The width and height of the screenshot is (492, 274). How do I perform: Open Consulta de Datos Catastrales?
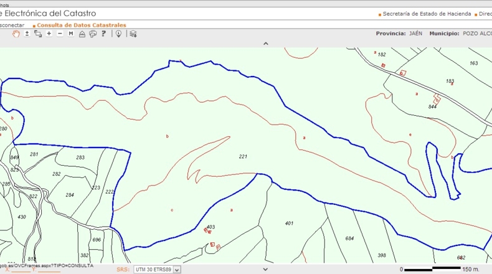pyautogui.click(x=82, y=25)
